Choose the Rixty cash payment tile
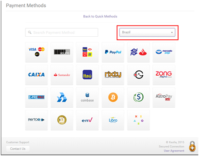The width and height of the screenshot is (199, 156). pos(113,75)
